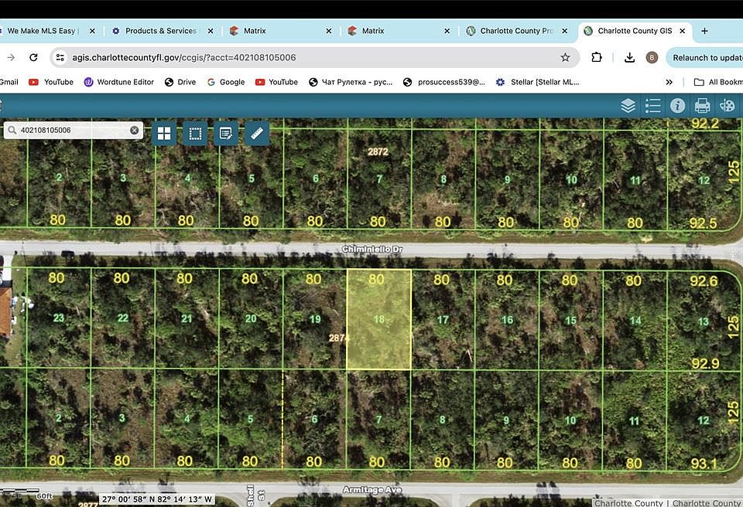Close the Products & Services tab
The height and width of the screenshot is (507, 743).
[211, 31]
